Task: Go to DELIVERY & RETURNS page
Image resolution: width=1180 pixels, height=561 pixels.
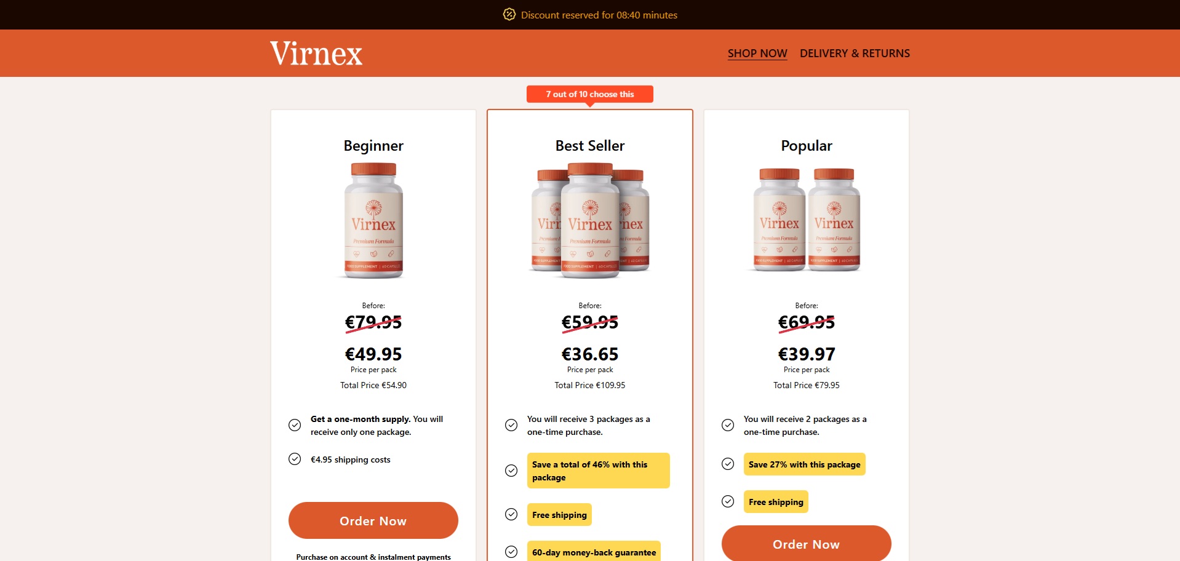Action: (x=855, y=54)
